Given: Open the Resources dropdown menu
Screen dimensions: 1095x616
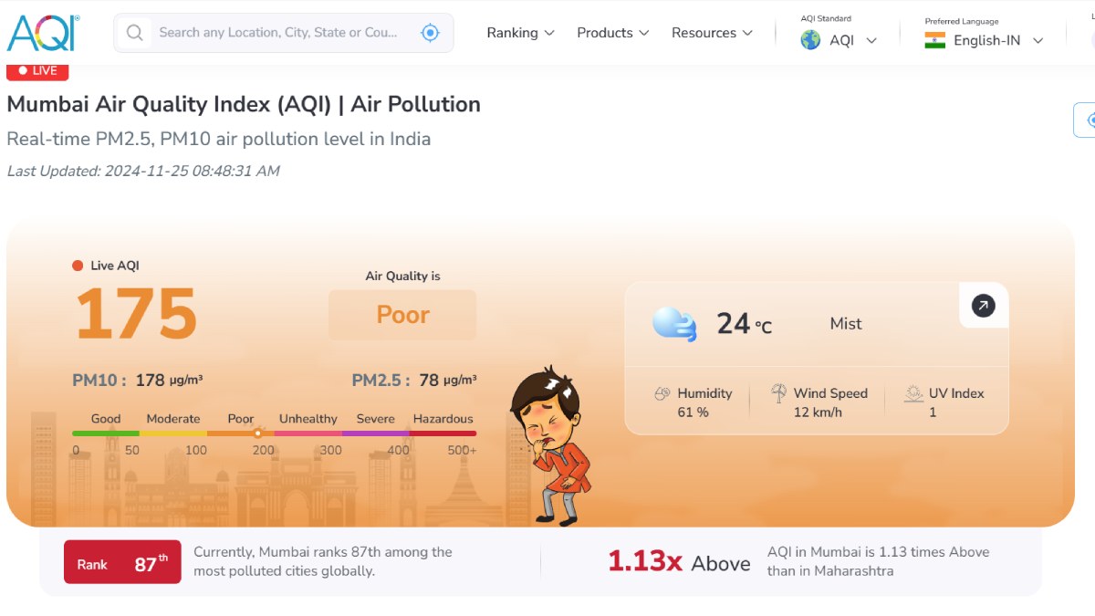Looking at the screenshot, I should tap(712, 33).
